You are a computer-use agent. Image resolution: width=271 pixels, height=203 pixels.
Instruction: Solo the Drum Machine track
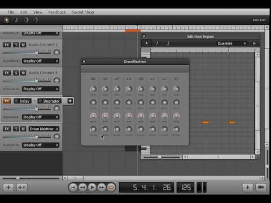16,129
